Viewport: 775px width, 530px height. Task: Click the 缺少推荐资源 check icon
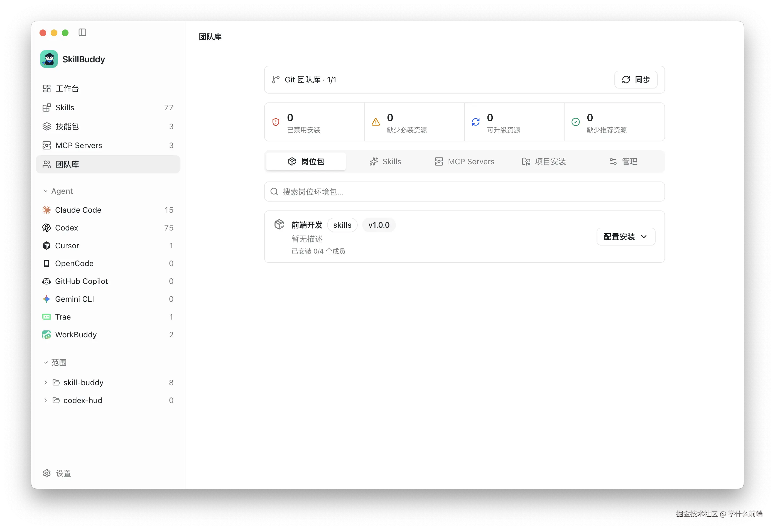click(576, 122)
